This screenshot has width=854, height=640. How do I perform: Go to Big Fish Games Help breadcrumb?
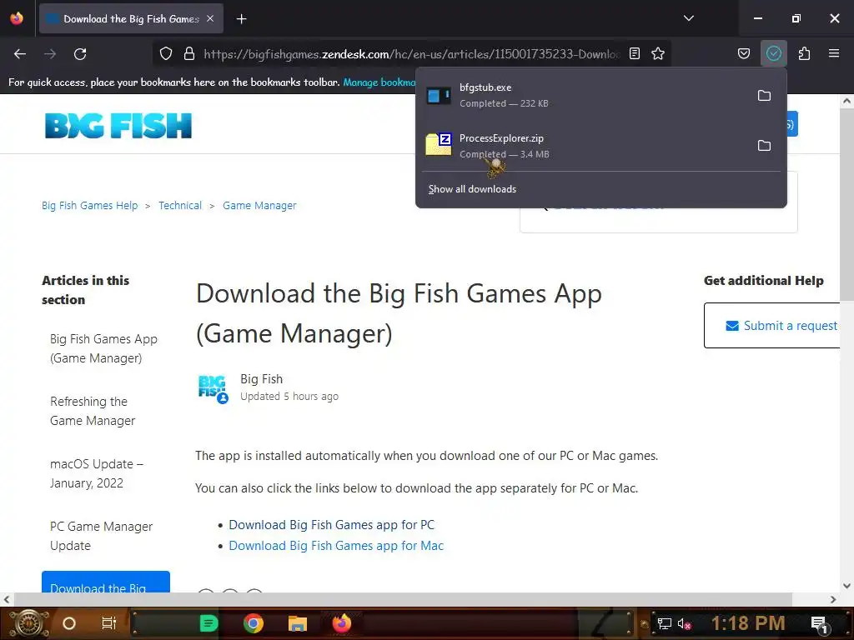pyautogui.click(x=90, y=206)
